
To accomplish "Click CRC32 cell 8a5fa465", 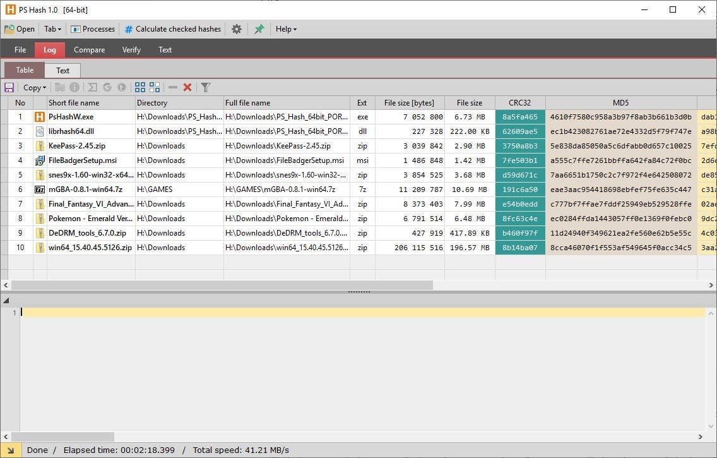I will (x=520, y=117).
